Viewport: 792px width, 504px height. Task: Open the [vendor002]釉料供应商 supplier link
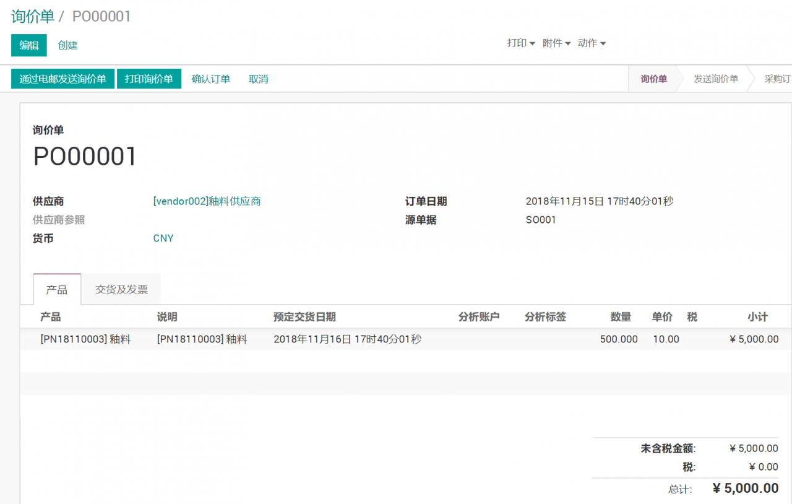pos(207,201)
